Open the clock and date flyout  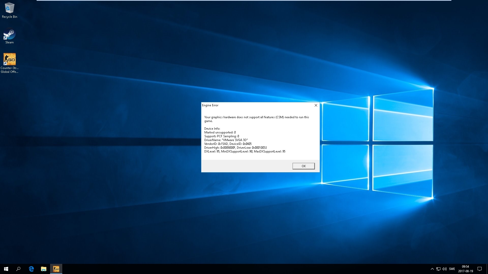click(x=465, y=269)
